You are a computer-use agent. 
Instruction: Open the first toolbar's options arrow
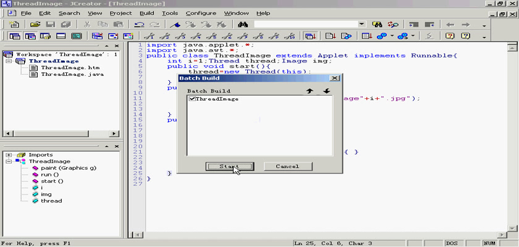[484, 26]
